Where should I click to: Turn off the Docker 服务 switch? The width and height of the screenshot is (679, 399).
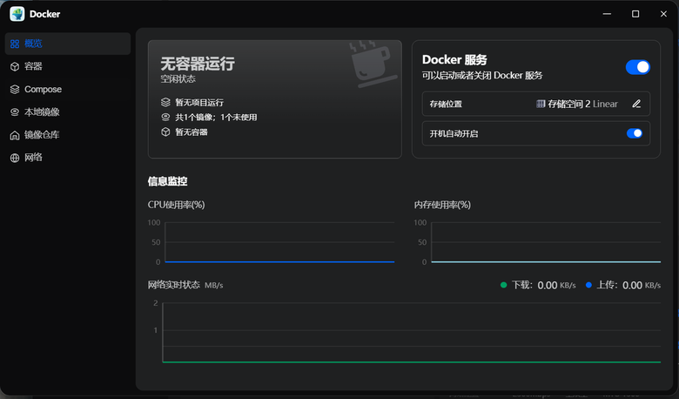tap(637, 67)
